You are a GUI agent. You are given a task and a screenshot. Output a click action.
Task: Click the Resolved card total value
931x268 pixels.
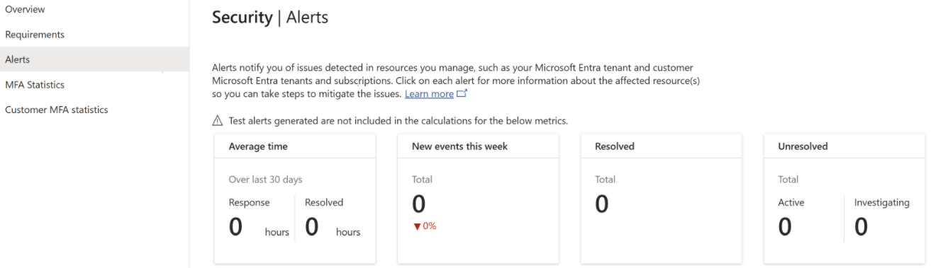[601, 204]
